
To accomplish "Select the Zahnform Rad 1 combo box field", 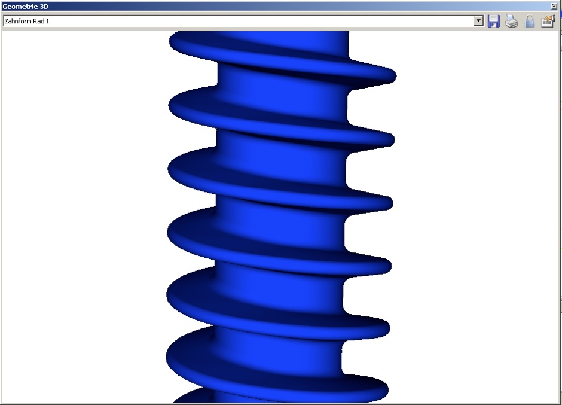I will pos(243,21).
